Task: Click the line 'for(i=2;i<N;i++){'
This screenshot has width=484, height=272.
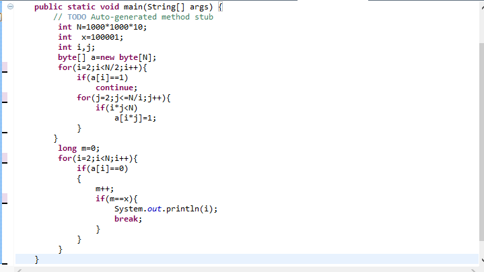Action: (x=98, y=158)
